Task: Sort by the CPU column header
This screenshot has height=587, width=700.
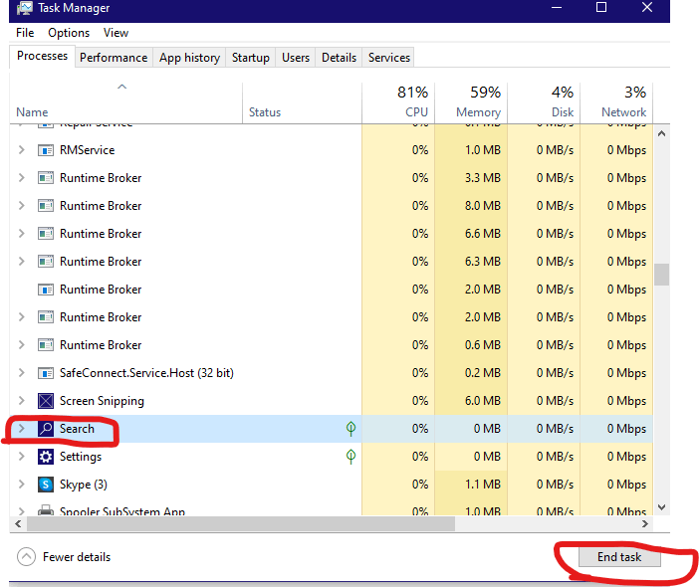Action: 397,102
